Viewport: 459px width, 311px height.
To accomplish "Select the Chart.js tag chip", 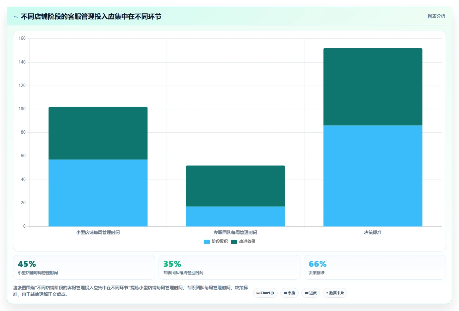I will pos(265,293).
